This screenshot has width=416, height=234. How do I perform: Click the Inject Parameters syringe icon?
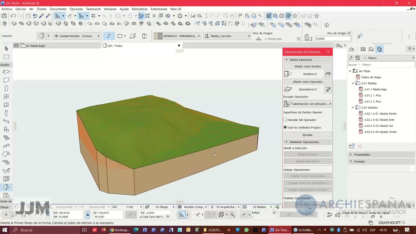click(x=48, y=16)
